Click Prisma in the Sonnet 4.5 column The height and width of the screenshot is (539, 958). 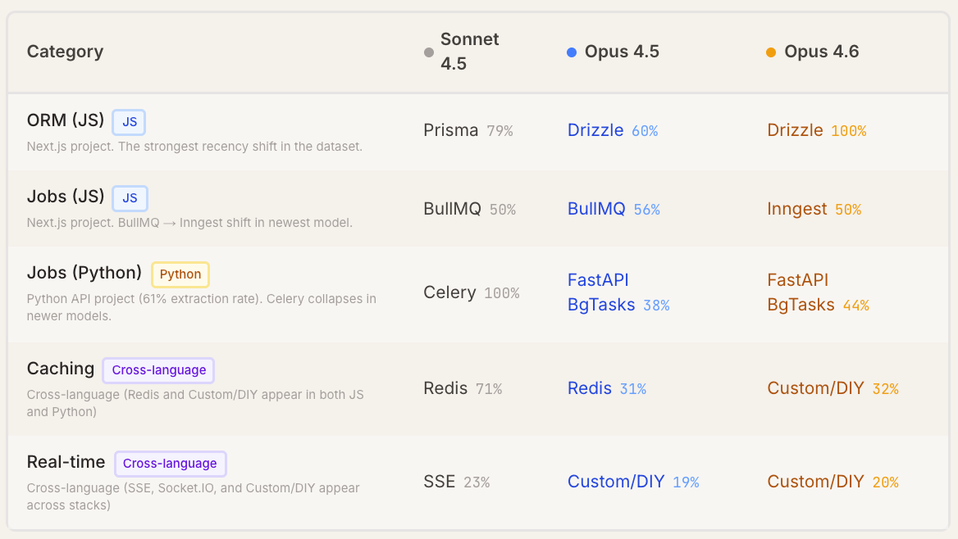click(450, 130)
